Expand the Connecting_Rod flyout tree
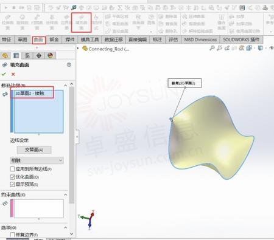The image size is (274, 240). tap(78, 49)
